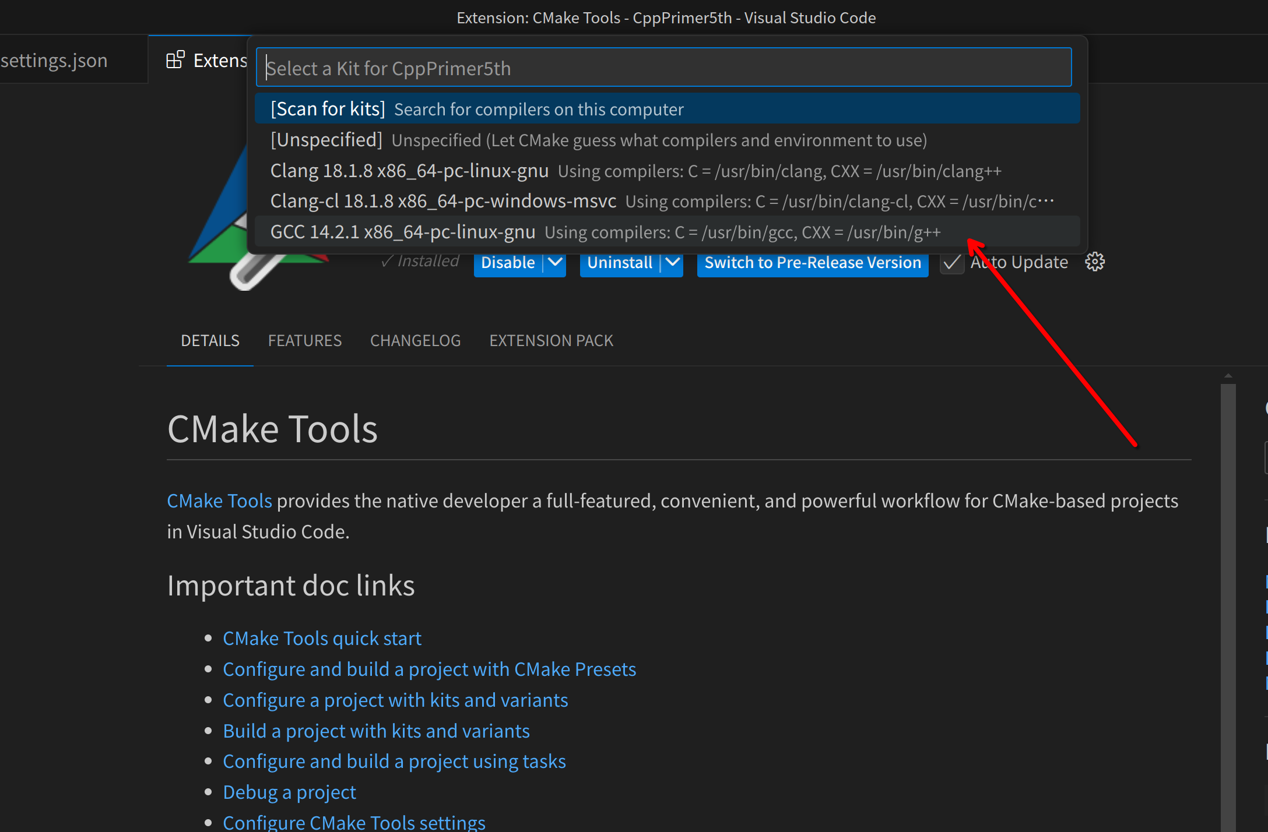Open the CMake Tools quick start link

pyautogui.click(x=322, y=639)
